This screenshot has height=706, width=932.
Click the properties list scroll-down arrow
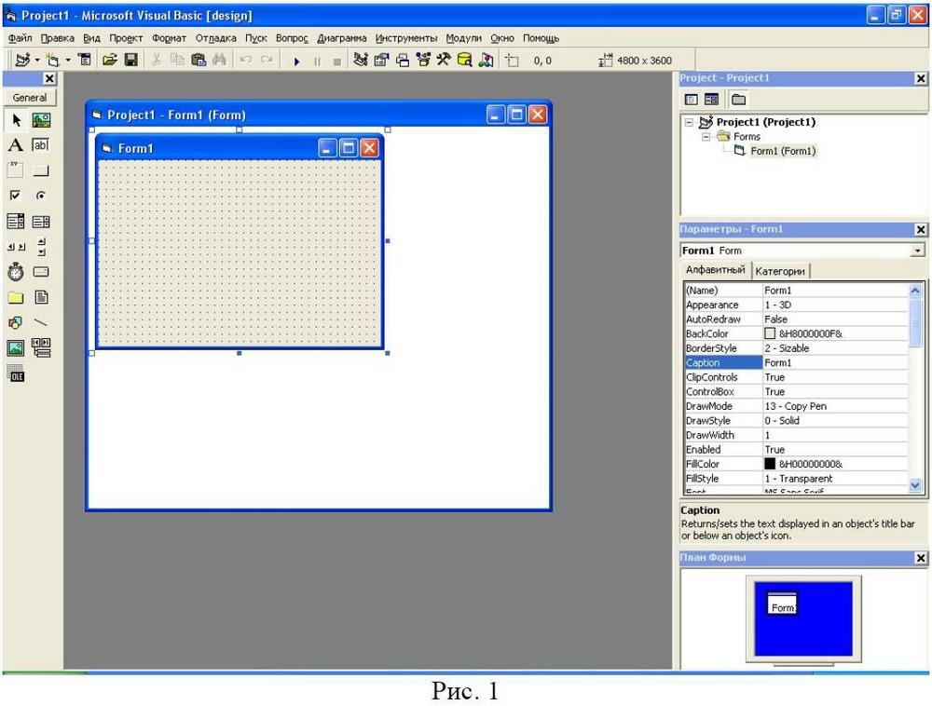pos(915,485)
